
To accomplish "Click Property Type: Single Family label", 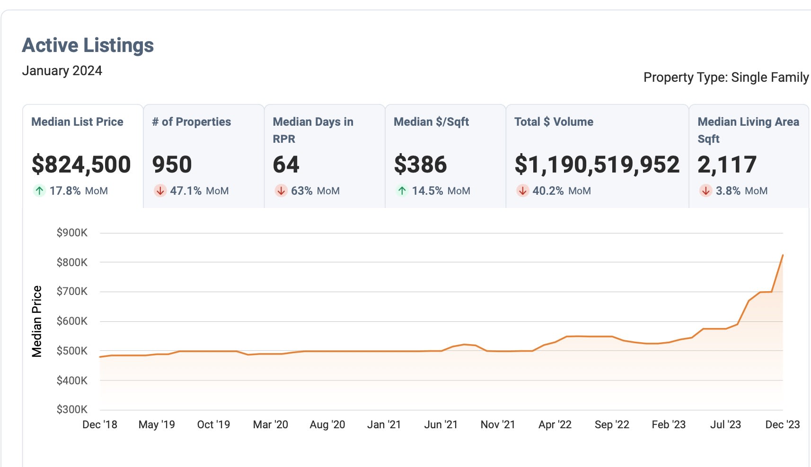I will [x=726, y=77].
